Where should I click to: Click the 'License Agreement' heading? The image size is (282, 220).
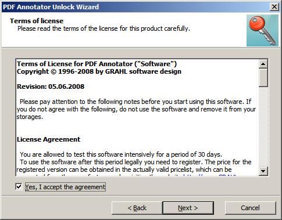coord(48,139)
